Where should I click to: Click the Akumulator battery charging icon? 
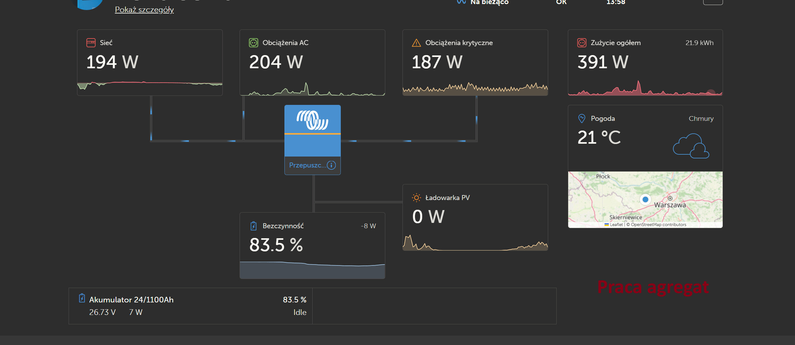(x=82, y=298)
